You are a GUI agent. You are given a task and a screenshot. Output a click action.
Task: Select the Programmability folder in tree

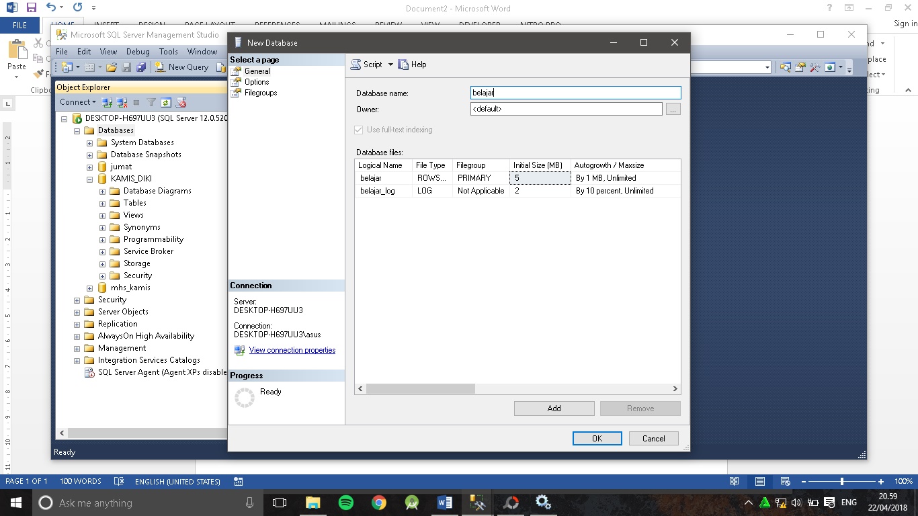click(153, 239)
